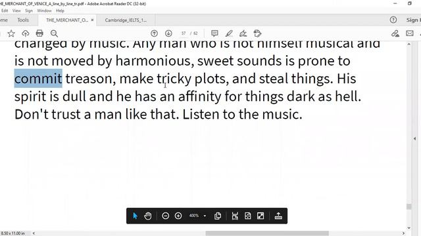Open the help question mark icon
Image resolution: width=421 pixels, height=236 pixels.
click(393, 20)
